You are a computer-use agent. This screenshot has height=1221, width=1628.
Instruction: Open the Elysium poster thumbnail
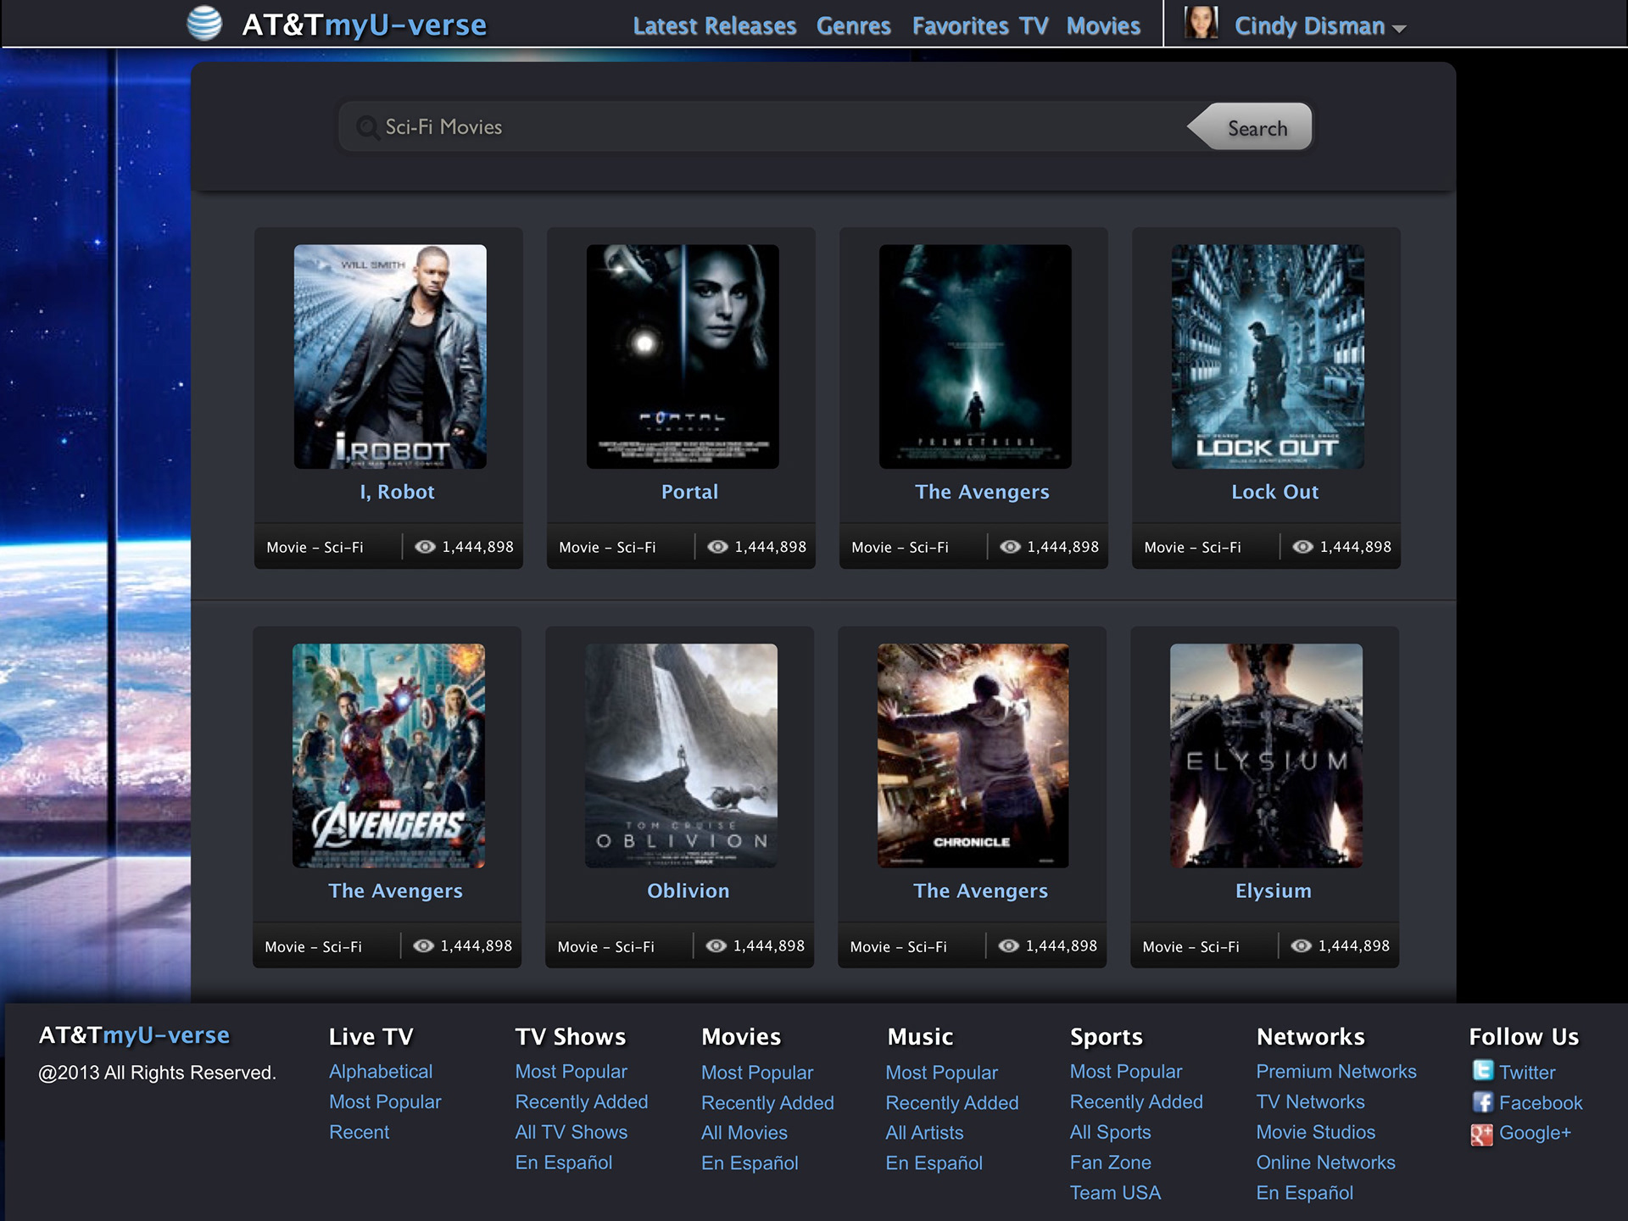1266,755
